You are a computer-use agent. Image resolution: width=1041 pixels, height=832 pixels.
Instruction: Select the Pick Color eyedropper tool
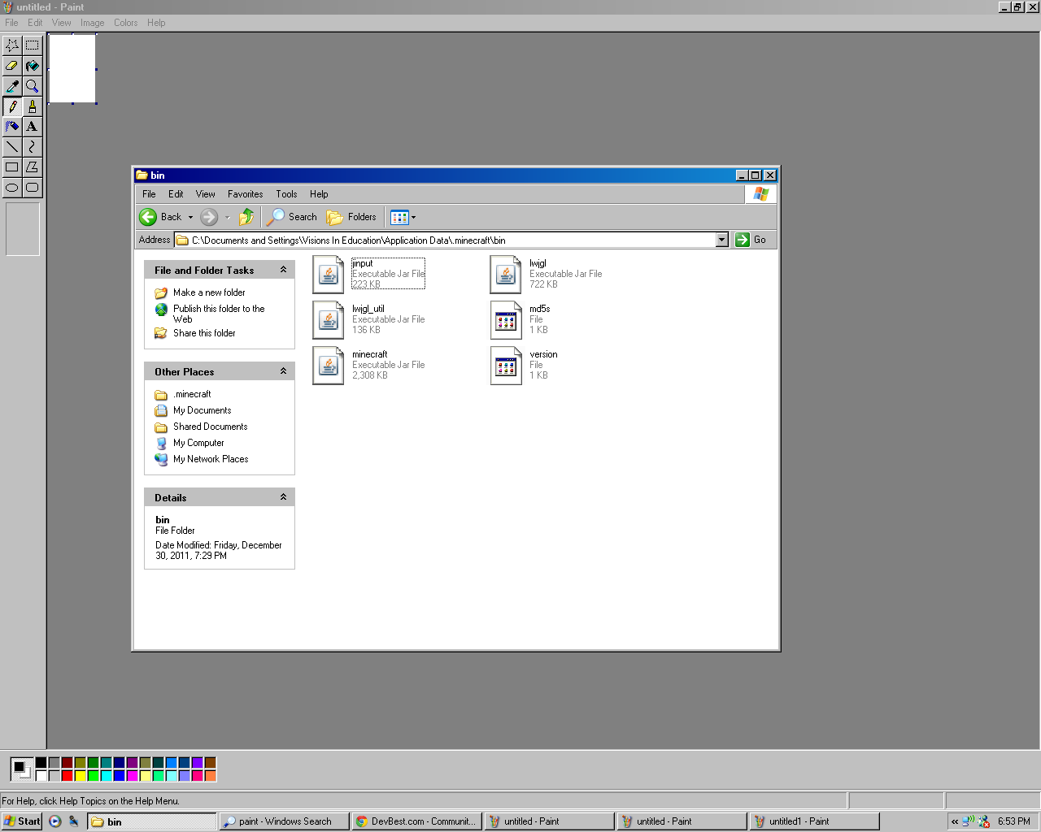point(12,86)
